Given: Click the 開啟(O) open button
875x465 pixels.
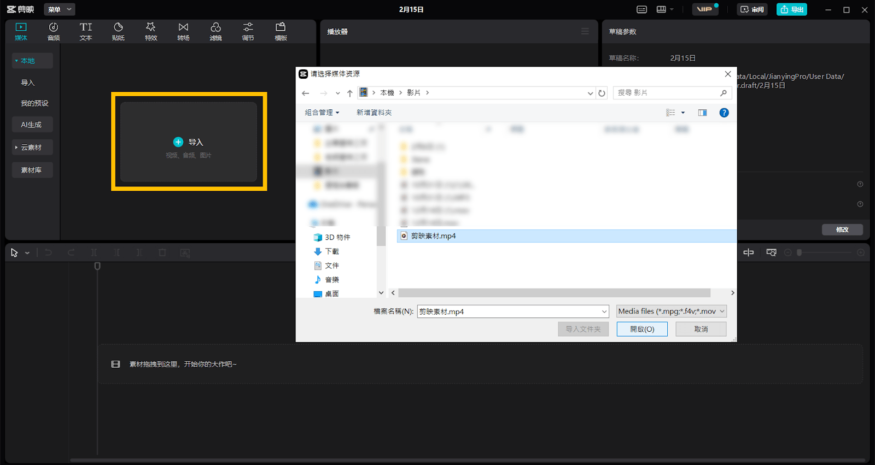Looking at the screenshot, I should (x=642, y=329).
